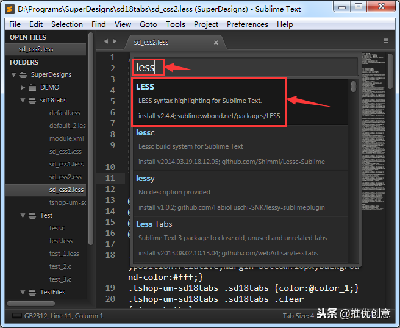Open test_1.less in Test folder

coord(64,254)
